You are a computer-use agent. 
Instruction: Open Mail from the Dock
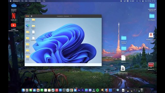pyautogui.click(x=34, y=90)
